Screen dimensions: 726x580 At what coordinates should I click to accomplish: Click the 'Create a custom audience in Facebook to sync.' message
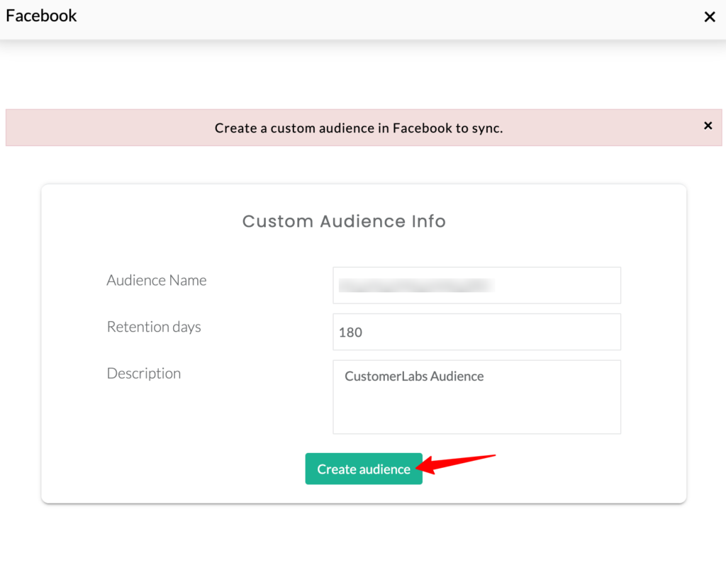point(359,128)
